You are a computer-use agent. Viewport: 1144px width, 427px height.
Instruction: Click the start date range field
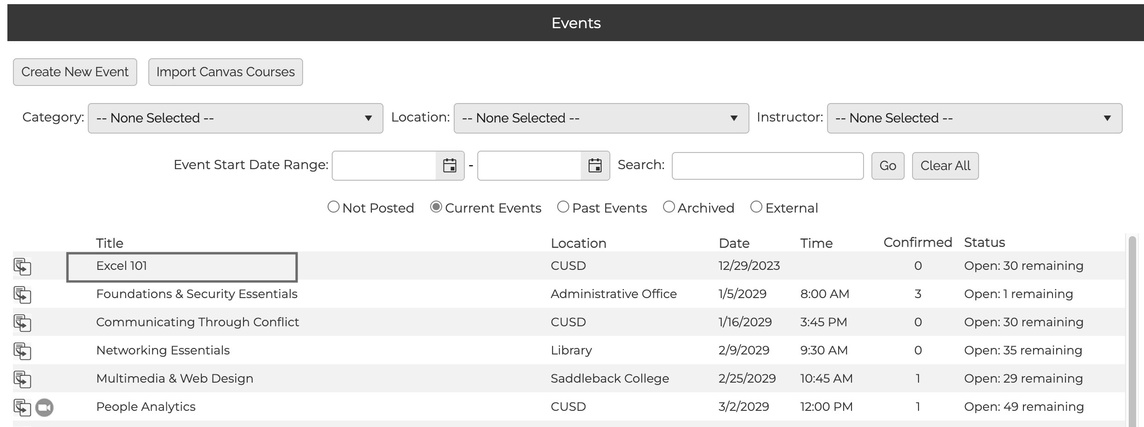[384, 165]
